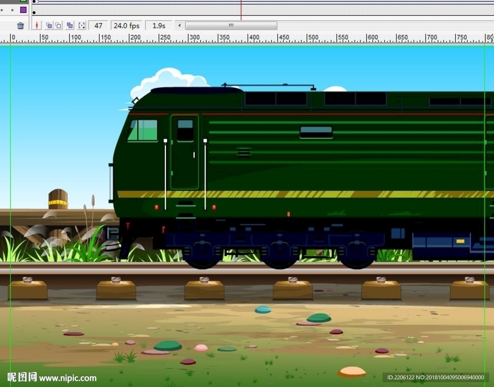Toggle the Onion Skin button
The height and width of the screenshot is (387, 494).
pos(49,26)
